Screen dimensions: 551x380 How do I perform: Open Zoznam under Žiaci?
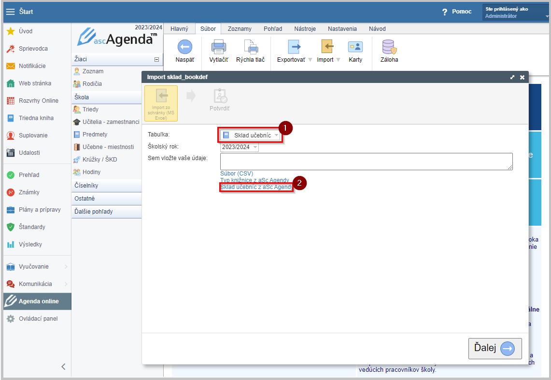[x=93, y=71]
